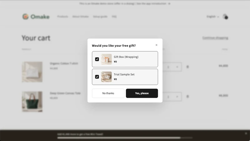Open the English language dropdown
Image resolution: width=250 pixels, height=141 pixels.
[213, 17]
